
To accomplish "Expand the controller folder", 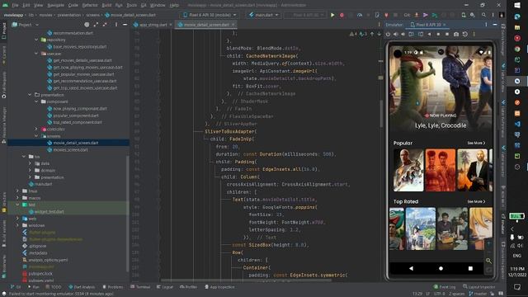I will (x=36, y=130).
